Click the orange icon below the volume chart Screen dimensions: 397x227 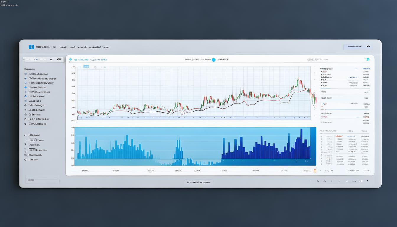point(315,171)
